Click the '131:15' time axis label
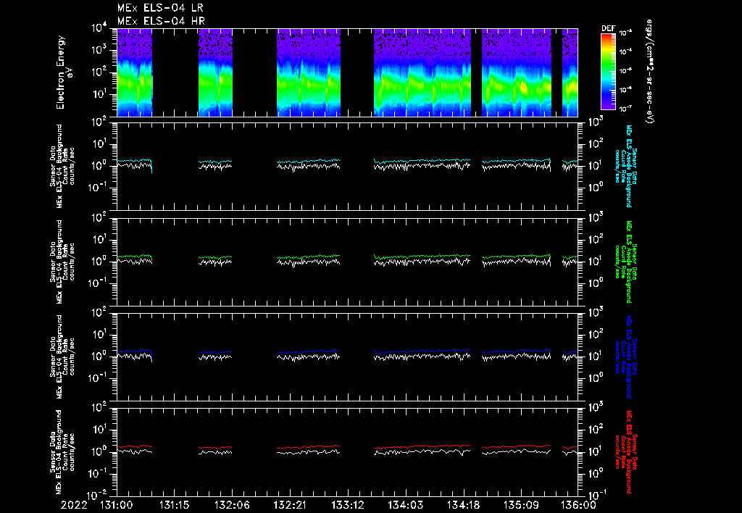742x513 pixels. [174, 505]
